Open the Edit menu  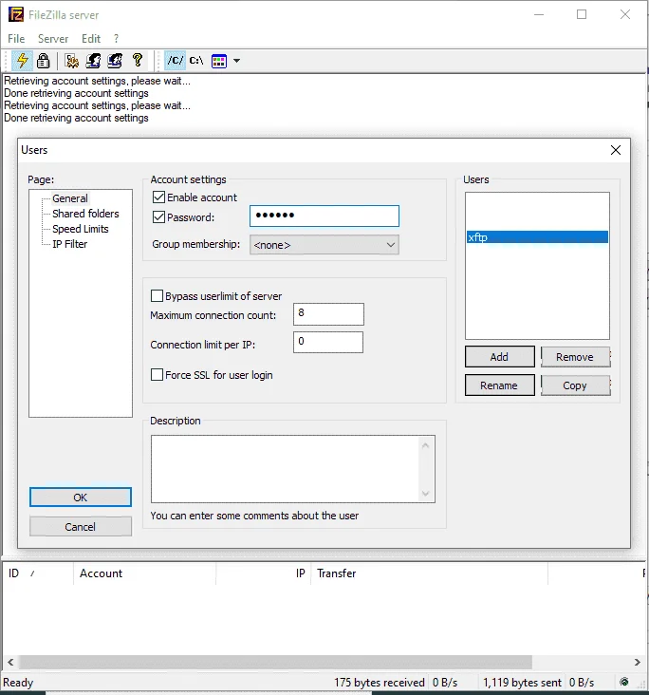(91, 39)
